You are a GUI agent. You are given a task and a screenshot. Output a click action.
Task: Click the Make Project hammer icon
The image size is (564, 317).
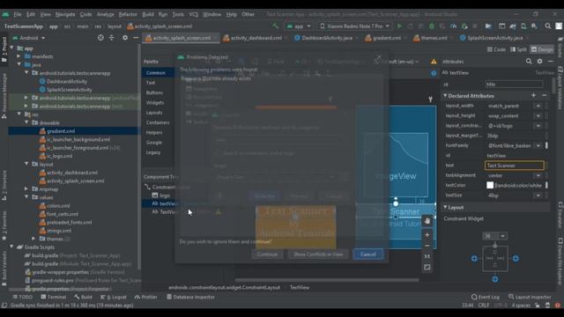pos(276,26)
